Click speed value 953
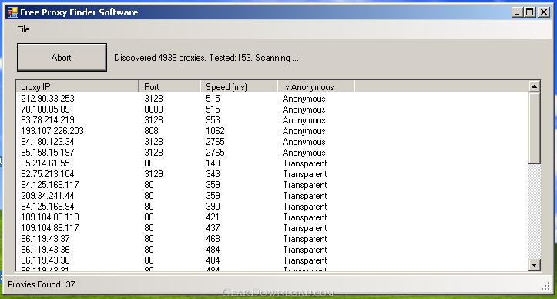The height and width of the screenshot is (299, 557). [x=213, y=120]
